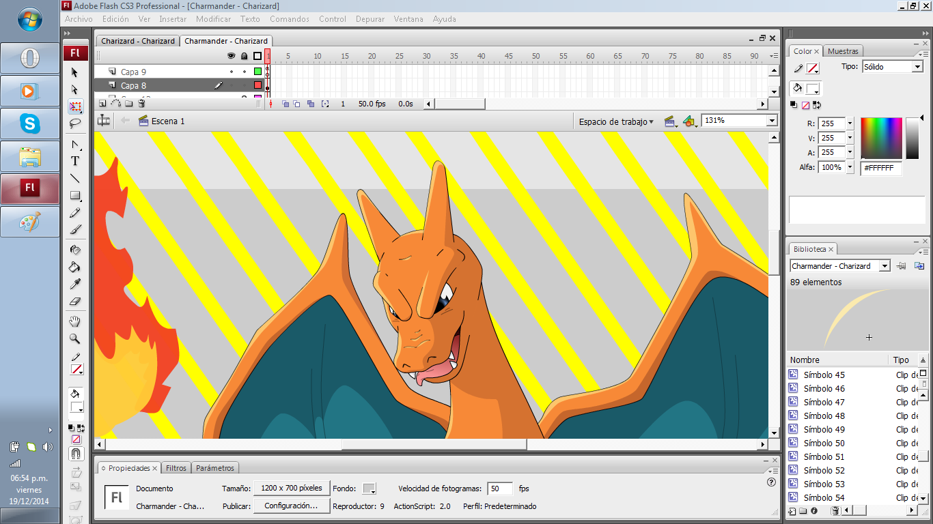
Task: Select Símbolo 48 in the library list
Action: 824,416
